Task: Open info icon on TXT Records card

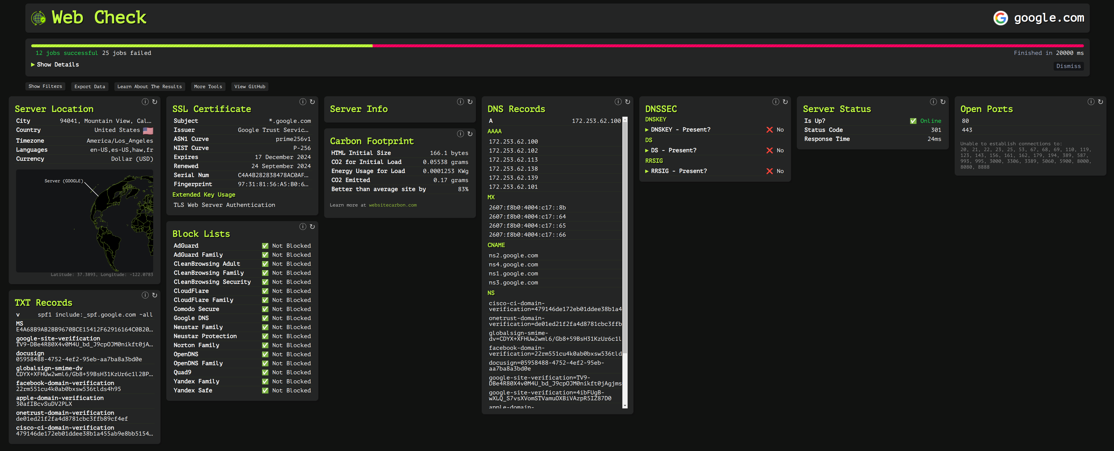Action: [145, 295]
